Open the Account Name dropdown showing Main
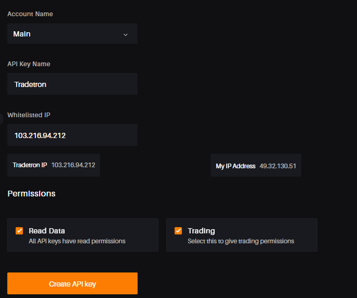This screenshot has width=357, height=298. (72, 34)
